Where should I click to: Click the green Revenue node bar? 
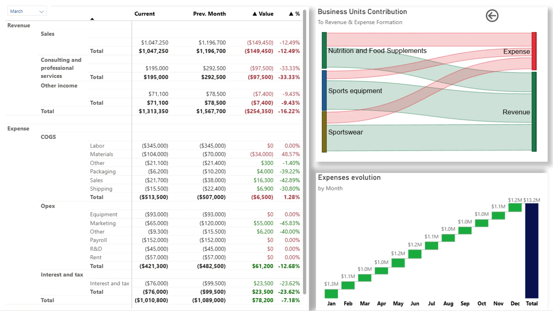coord(534,112)
